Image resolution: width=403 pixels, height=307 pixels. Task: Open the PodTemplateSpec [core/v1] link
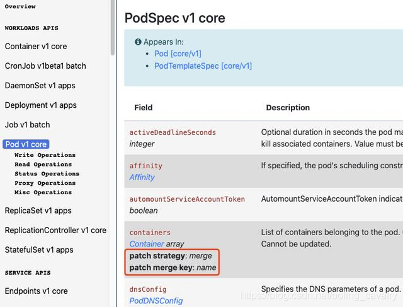(x=203, y=66)
